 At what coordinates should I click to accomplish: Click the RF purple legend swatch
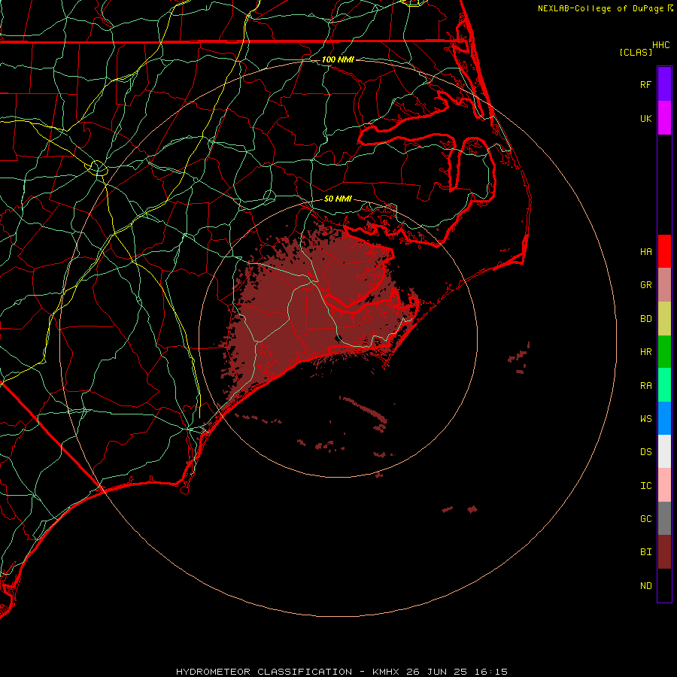[x=664, y=84]
